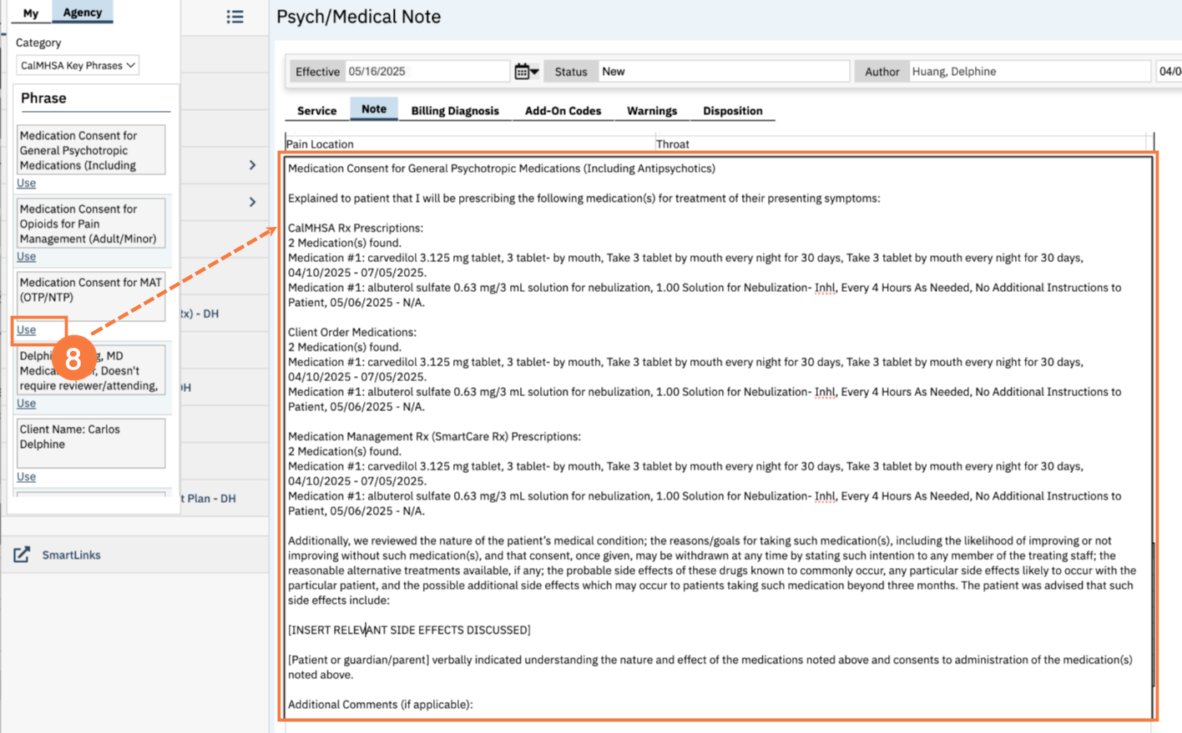Open the Disposition tab
Image resolution: width=1182 pixels, height=733 pixels.
pos(733,111)
